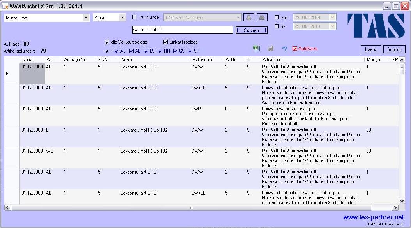Click the floppy disk save icon
Image resolution: width=411 pixels, height=228 pixels.
point(271,48)
